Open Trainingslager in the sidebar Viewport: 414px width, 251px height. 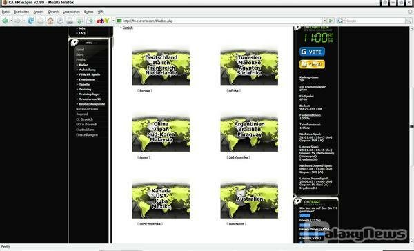point(90,94)
